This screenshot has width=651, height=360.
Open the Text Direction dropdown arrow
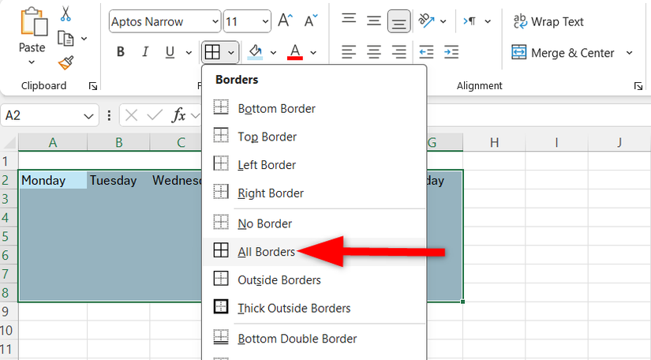[488, 21]
